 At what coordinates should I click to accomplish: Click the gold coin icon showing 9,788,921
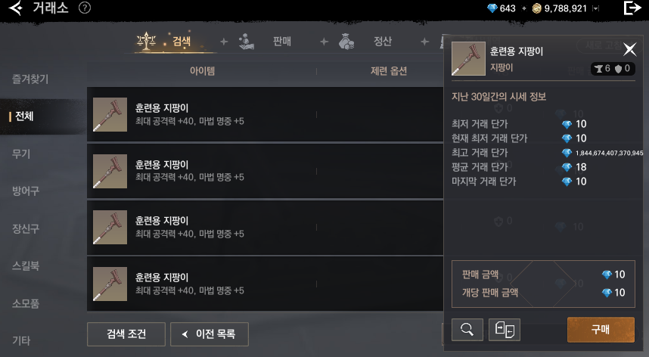pos(537,8)
